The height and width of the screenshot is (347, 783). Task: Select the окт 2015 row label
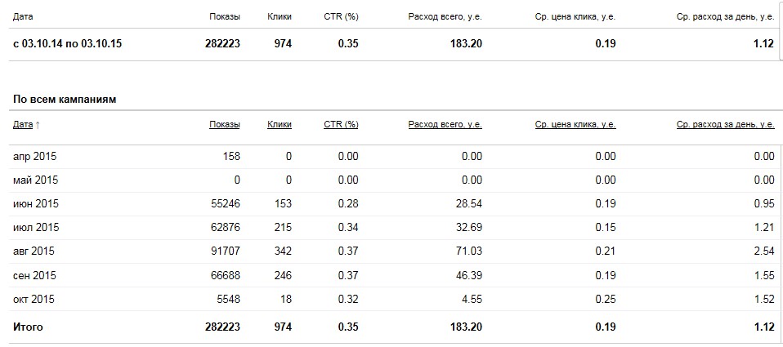tap(34, 298)
